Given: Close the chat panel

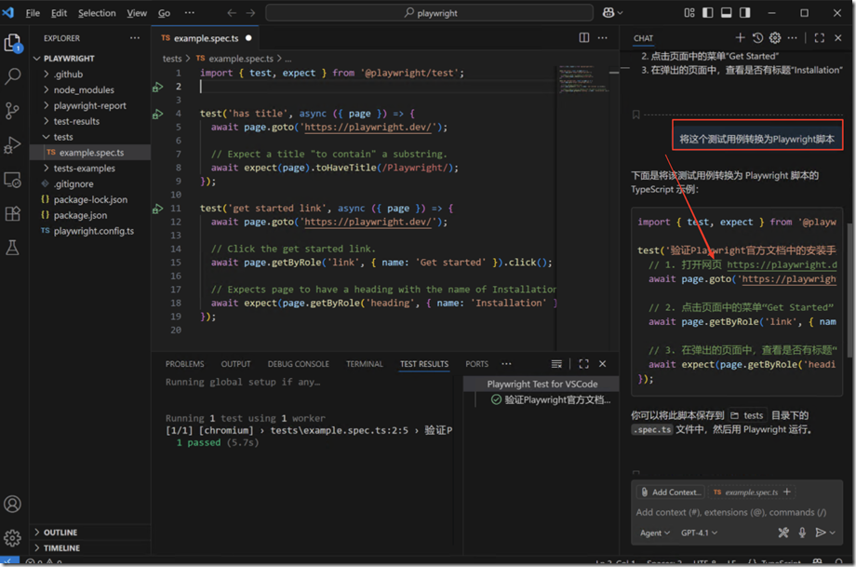Looking at the screenshot, I should pos(838,37).
